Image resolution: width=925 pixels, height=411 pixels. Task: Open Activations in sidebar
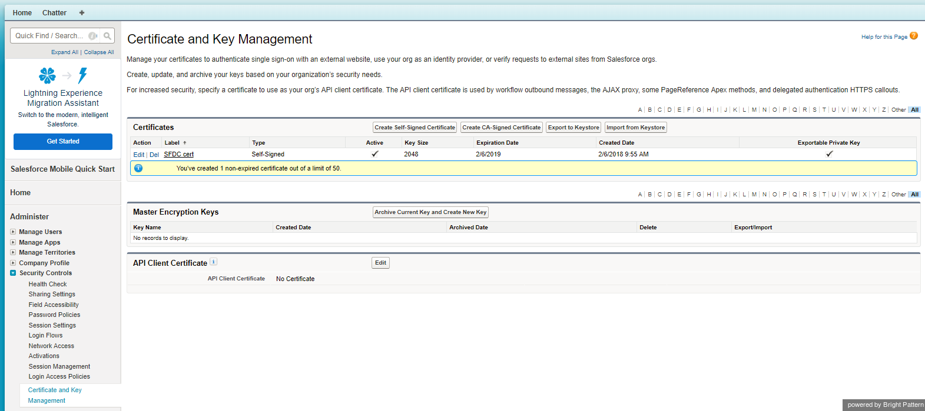coord(44,356)
